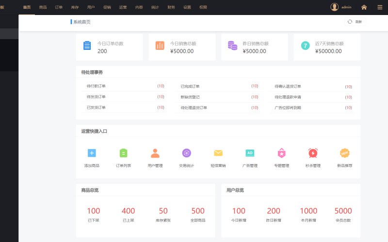Open the 促销 top menu

107,7
